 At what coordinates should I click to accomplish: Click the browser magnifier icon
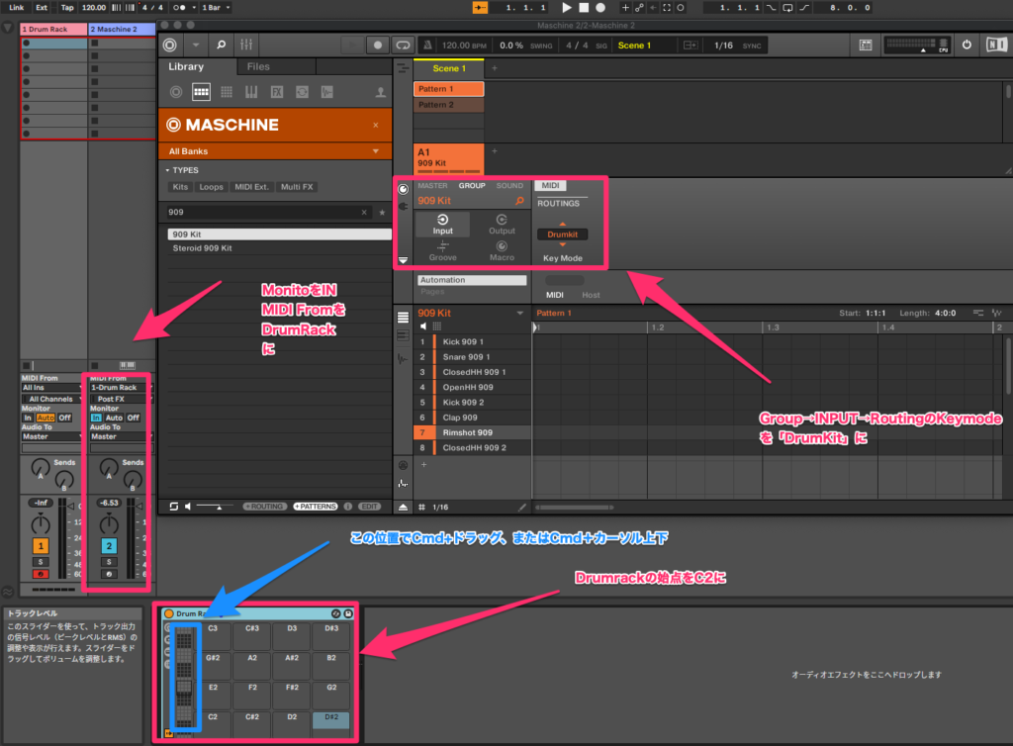[x=220, y=46]
